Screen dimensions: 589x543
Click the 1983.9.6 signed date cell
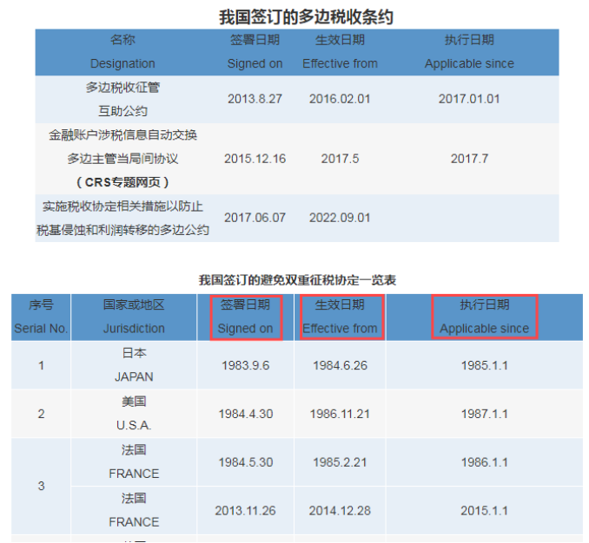coord(245,365)
